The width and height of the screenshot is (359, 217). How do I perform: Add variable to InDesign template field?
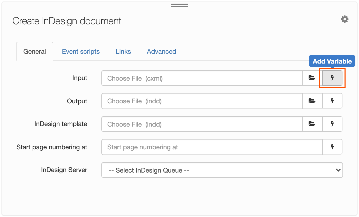click(x=332, y=124)
